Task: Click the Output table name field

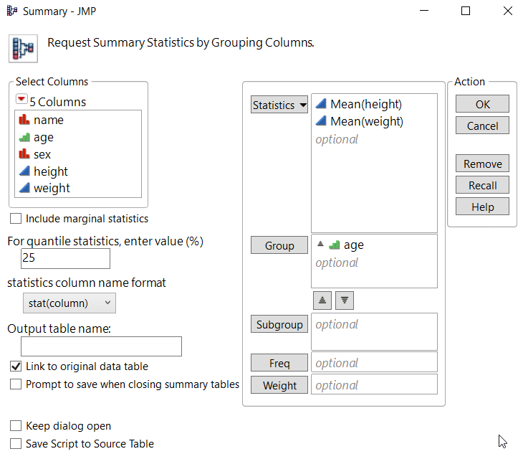Action: 101,346
